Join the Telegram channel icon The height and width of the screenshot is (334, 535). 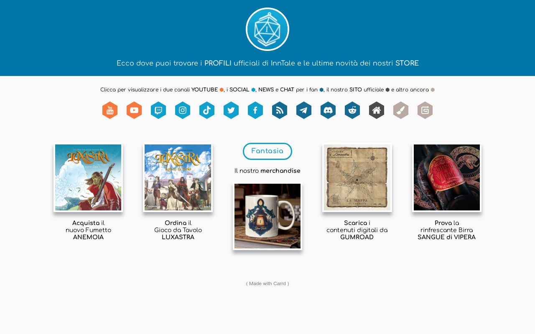pyautogui.click(x=304, y=110)
